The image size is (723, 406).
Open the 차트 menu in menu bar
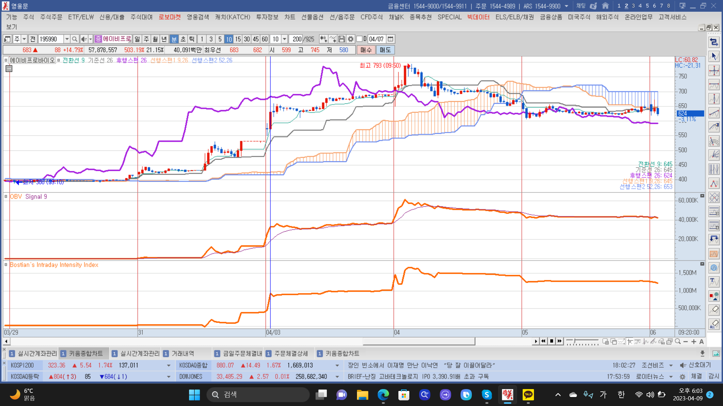click(290, 17)
